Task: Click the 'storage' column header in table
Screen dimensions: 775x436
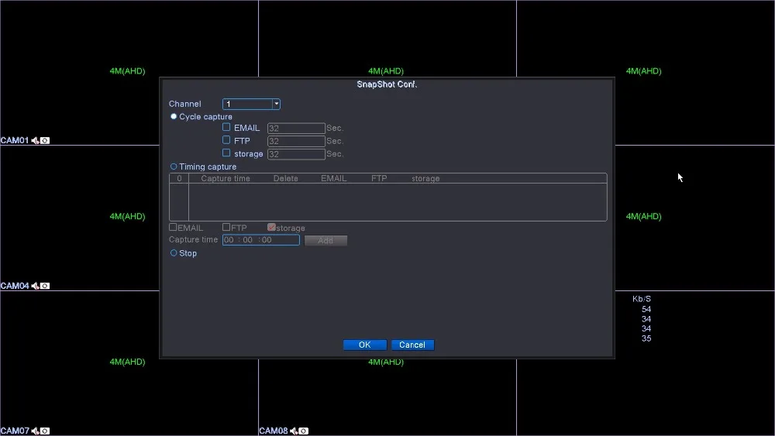Action: click(x=425, y=179)
